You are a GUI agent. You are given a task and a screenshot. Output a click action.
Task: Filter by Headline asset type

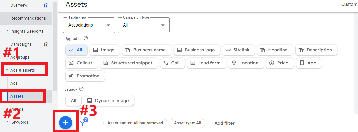pyautogui.click(x=275, y=50)
